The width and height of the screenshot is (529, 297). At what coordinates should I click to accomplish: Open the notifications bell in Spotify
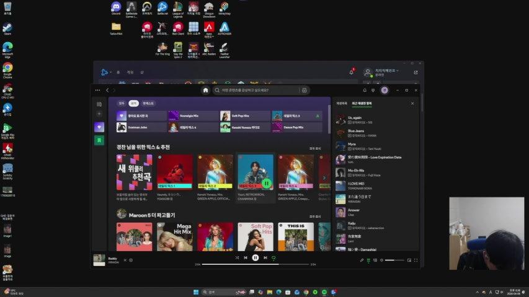[365, 90]
